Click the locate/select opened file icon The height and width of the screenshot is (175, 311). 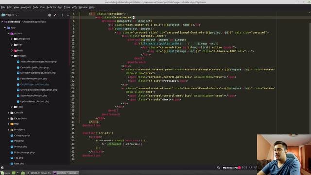point(50,15)
